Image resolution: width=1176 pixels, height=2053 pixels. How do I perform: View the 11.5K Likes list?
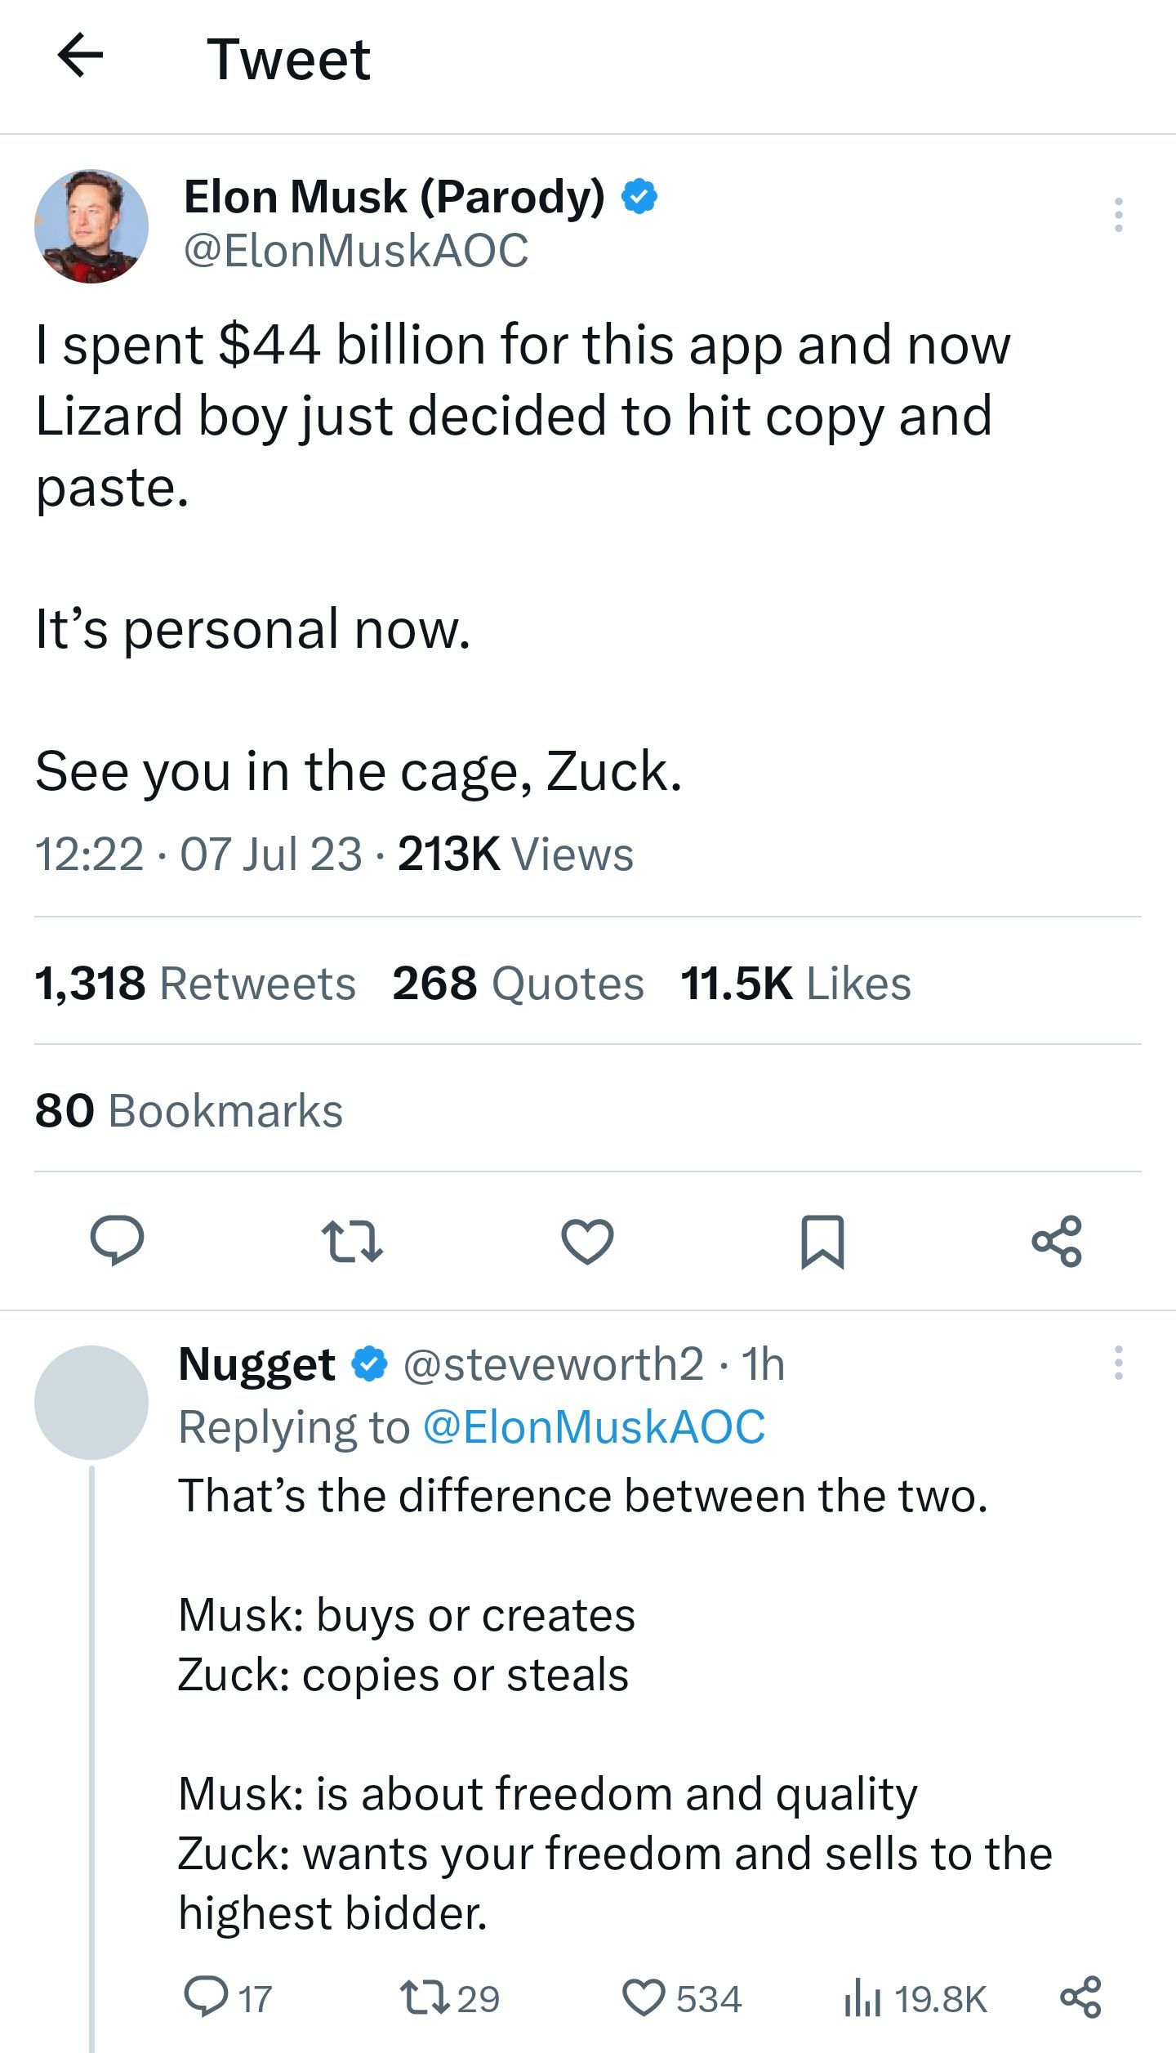click(x=795, y=983)
